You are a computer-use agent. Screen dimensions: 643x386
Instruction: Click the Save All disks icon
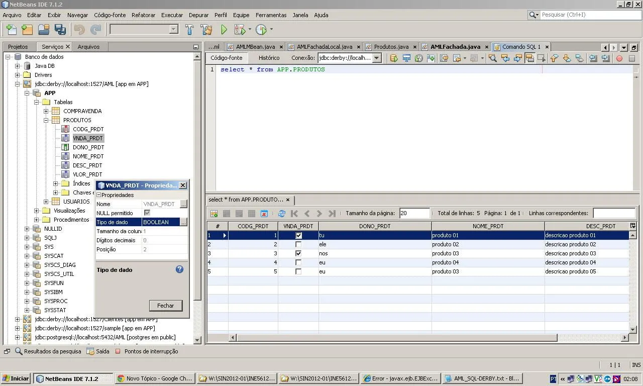(x=60, y=30)
